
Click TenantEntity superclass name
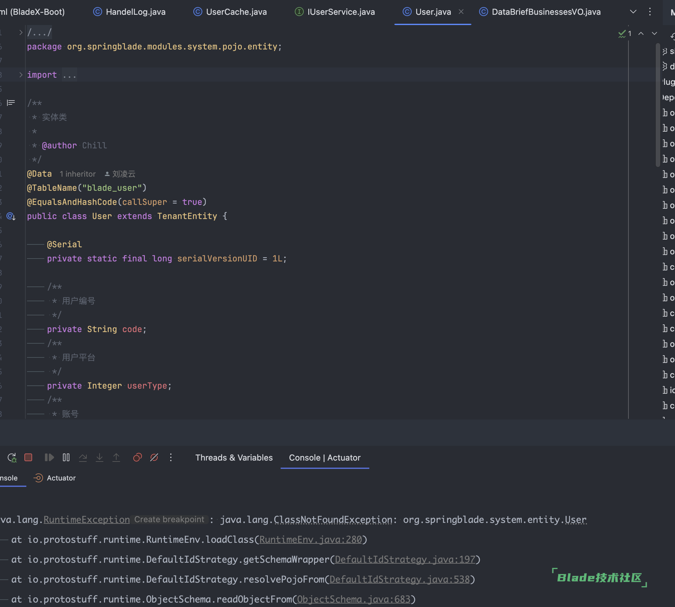tap(187, 216)
